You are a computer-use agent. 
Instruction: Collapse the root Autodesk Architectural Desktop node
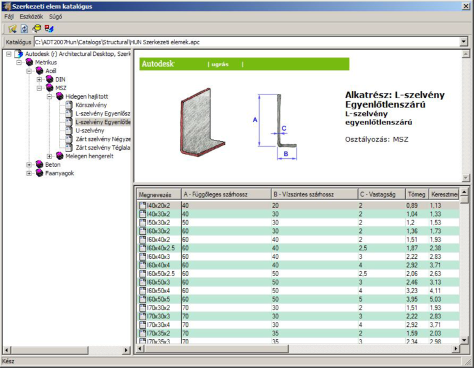pos(9,54)
